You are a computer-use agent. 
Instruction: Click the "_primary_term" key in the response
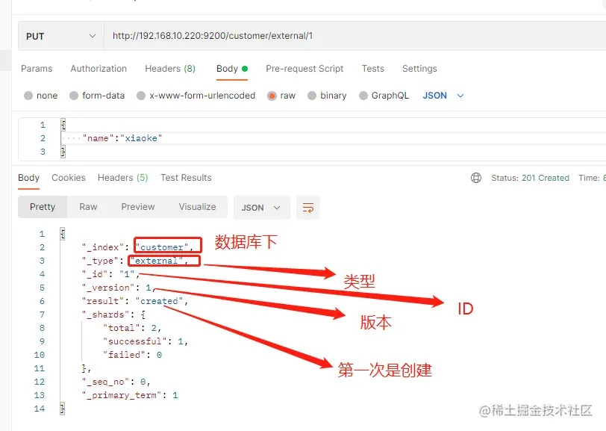tap(122, 395)
